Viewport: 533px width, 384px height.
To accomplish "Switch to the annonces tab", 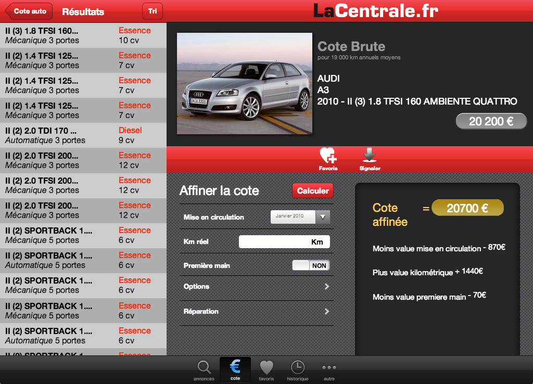I will (x=204, y=370).
